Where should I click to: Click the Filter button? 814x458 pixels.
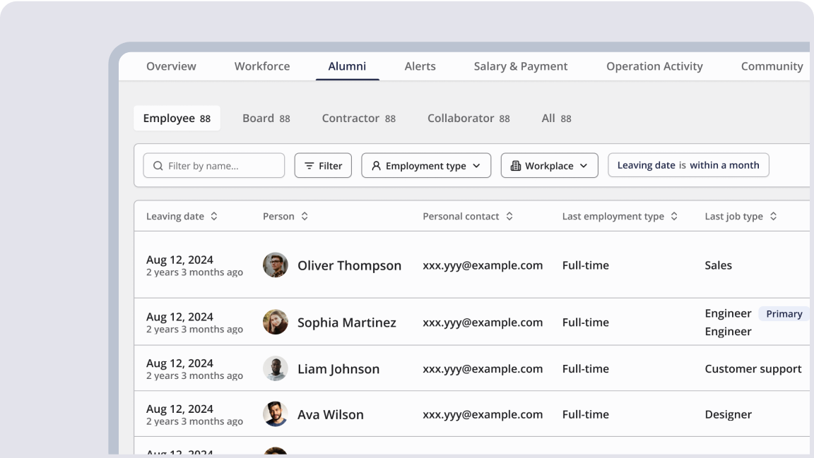(323, 166)
